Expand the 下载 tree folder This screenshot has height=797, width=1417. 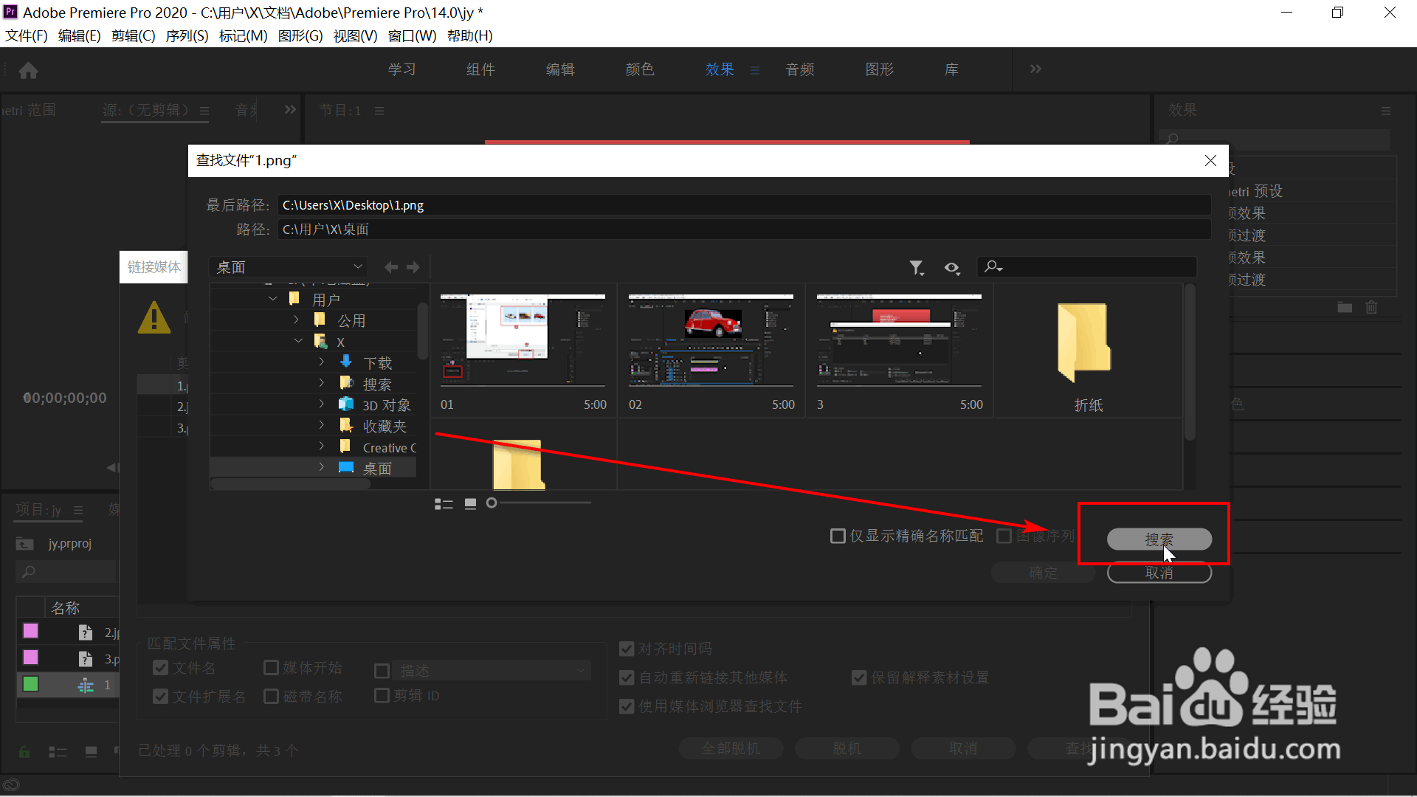[322, 362]
